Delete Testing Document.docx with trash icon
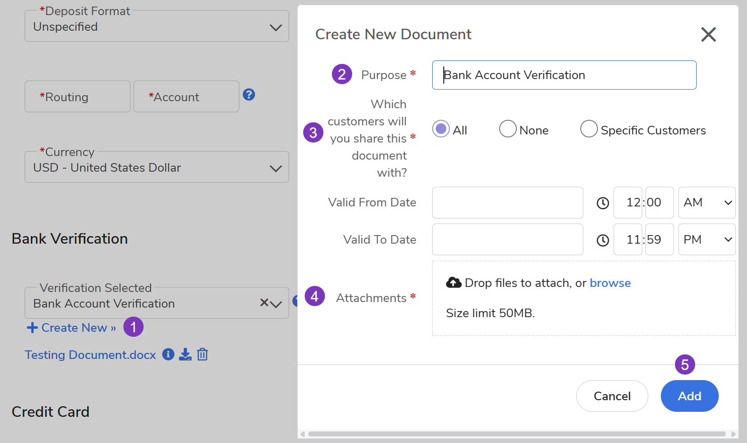The width and height of the screenshot is (747, 443). [x=202, y=354]
